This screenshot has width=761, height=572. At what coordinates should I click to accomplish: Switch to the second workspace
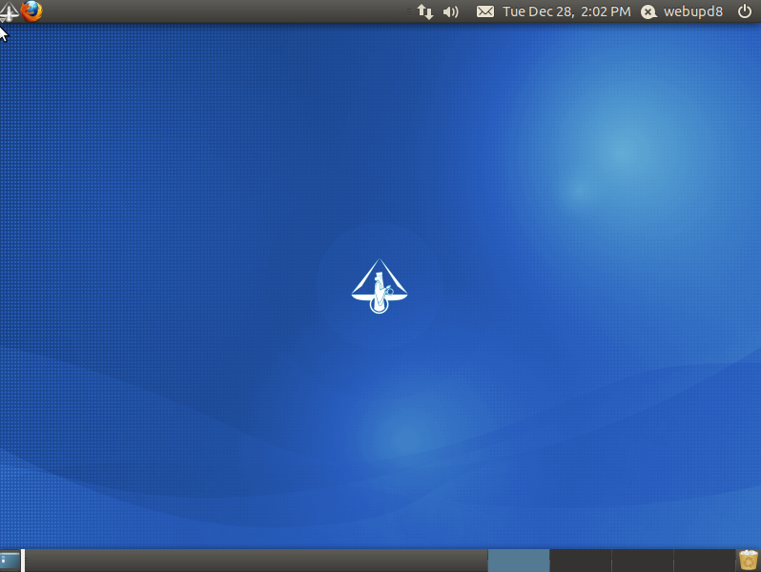pos(581,561)
